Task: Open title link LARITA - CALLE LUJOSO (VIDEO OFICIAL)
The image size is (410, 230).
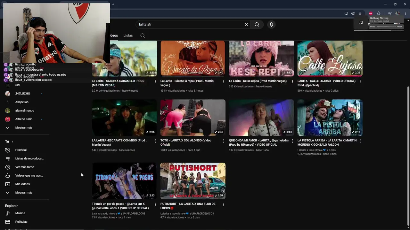Action: click(x=326, y=83)
